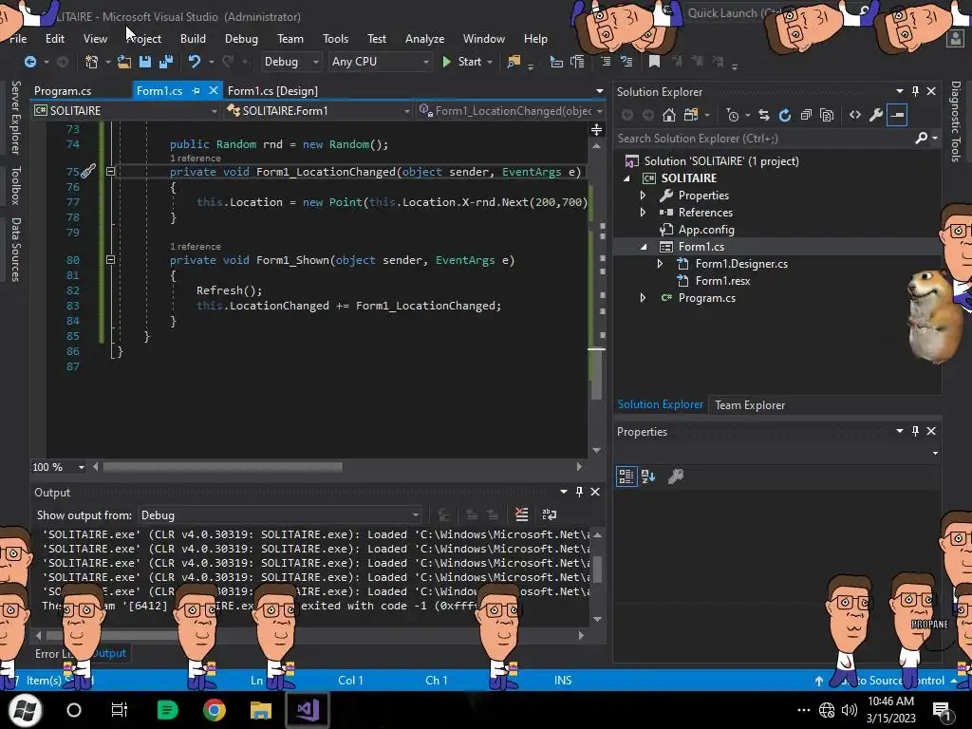The image size is (972, 729).
Task: Click the Property Pages wrench icon
Action: tap(676, 477)
